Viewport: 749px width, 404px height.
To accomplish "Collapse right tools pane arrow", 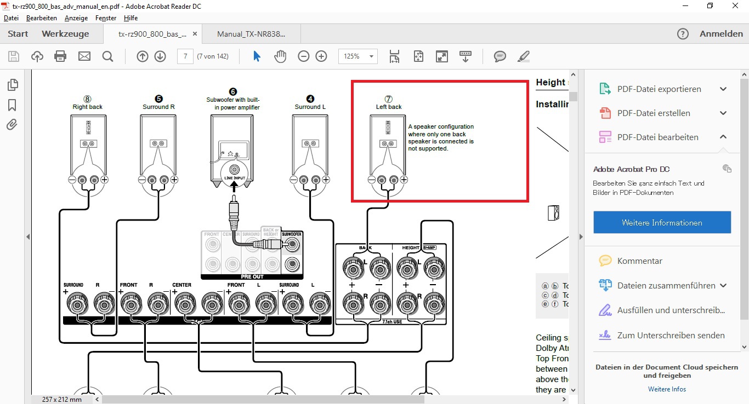I will [x=581, y=236].
